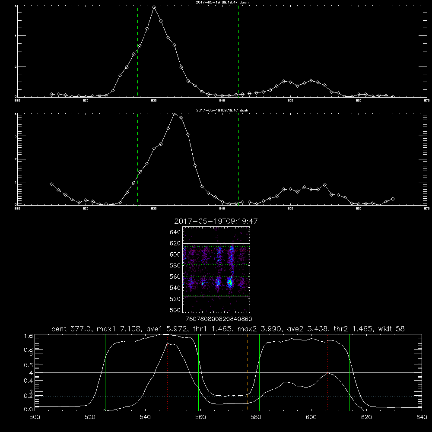Screen dimensions: 432x432
Task: Click bottom plot x-axis label 640
Action: click(x=422, y=417)
